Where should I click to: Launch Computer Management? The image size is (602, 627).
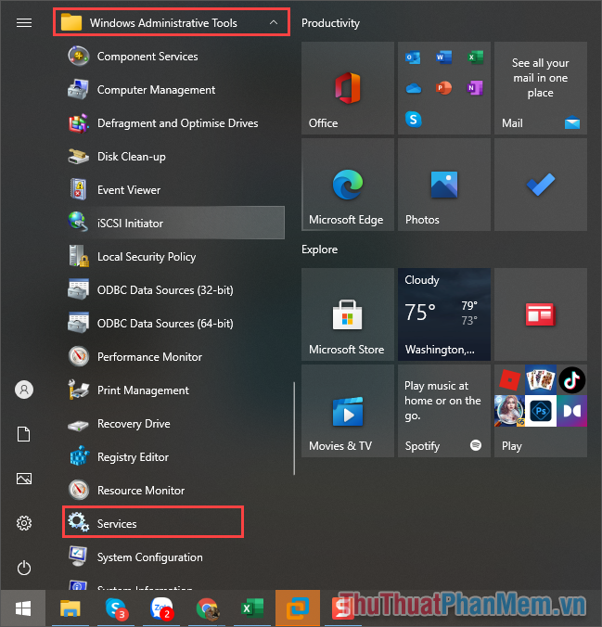[x=173, y=90]
